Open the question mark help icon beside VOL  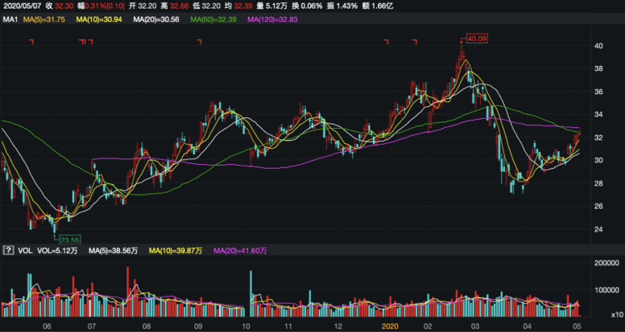[x=8, y=251]
